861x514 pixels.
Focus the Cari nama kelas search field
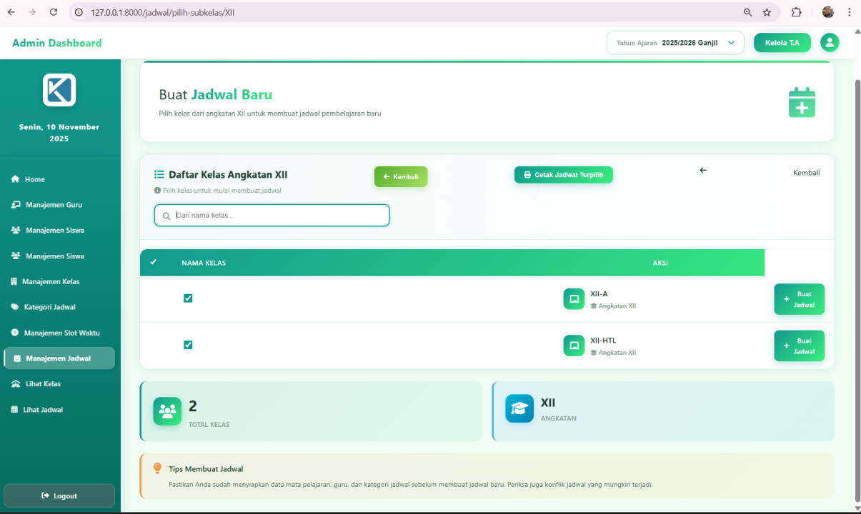pyautogui.click(x=279, y=215)
